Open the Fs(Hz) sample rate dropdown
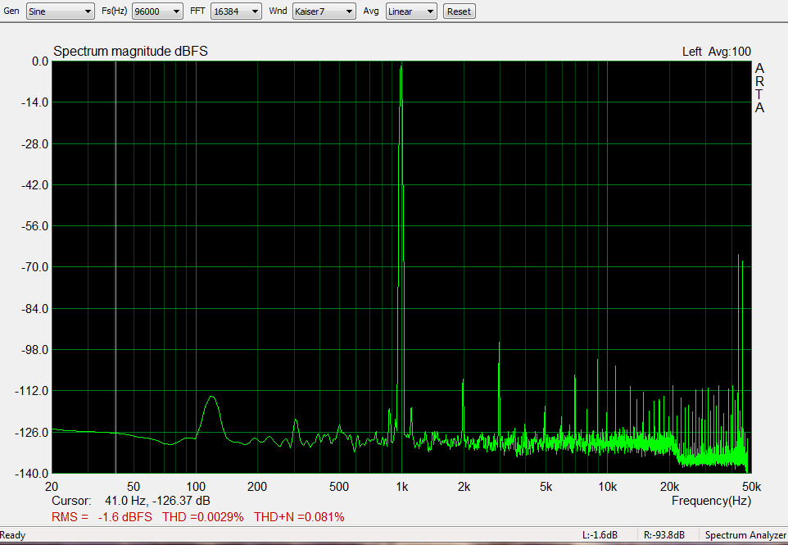Screen dimensions: 788x545 point(156,11)
